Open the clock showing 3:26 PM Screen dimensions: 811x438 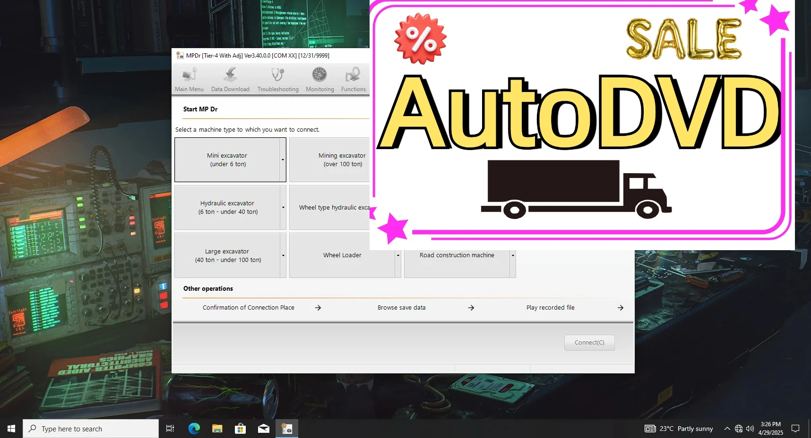[x=771, y=429]
